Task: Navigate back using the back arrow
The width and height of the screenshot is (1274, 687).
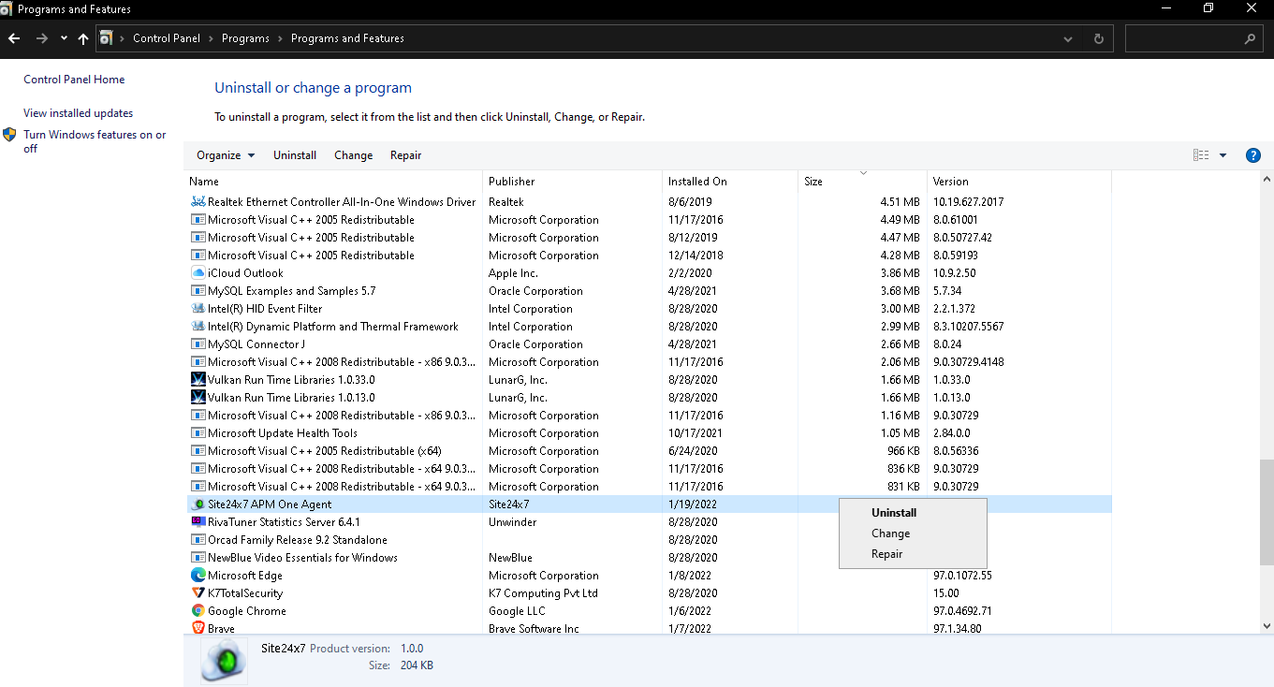Action: pos(14,38)
